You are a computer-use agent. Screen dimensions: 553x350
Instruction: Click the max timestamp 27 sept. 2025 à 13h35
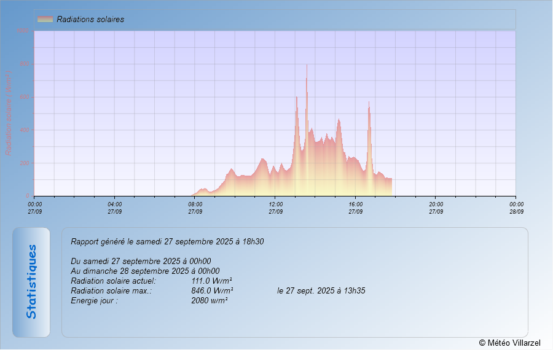pos(321,290)
